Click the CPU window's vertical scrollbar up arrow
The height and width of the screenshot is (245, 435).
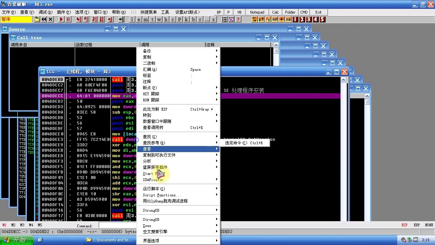pos(343,80)
